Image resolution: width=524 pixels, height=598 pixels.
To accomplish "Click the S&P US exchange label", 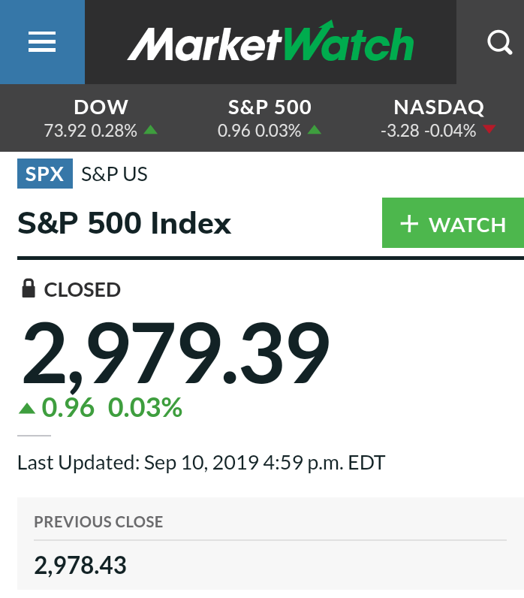I will tap(114, 174).
